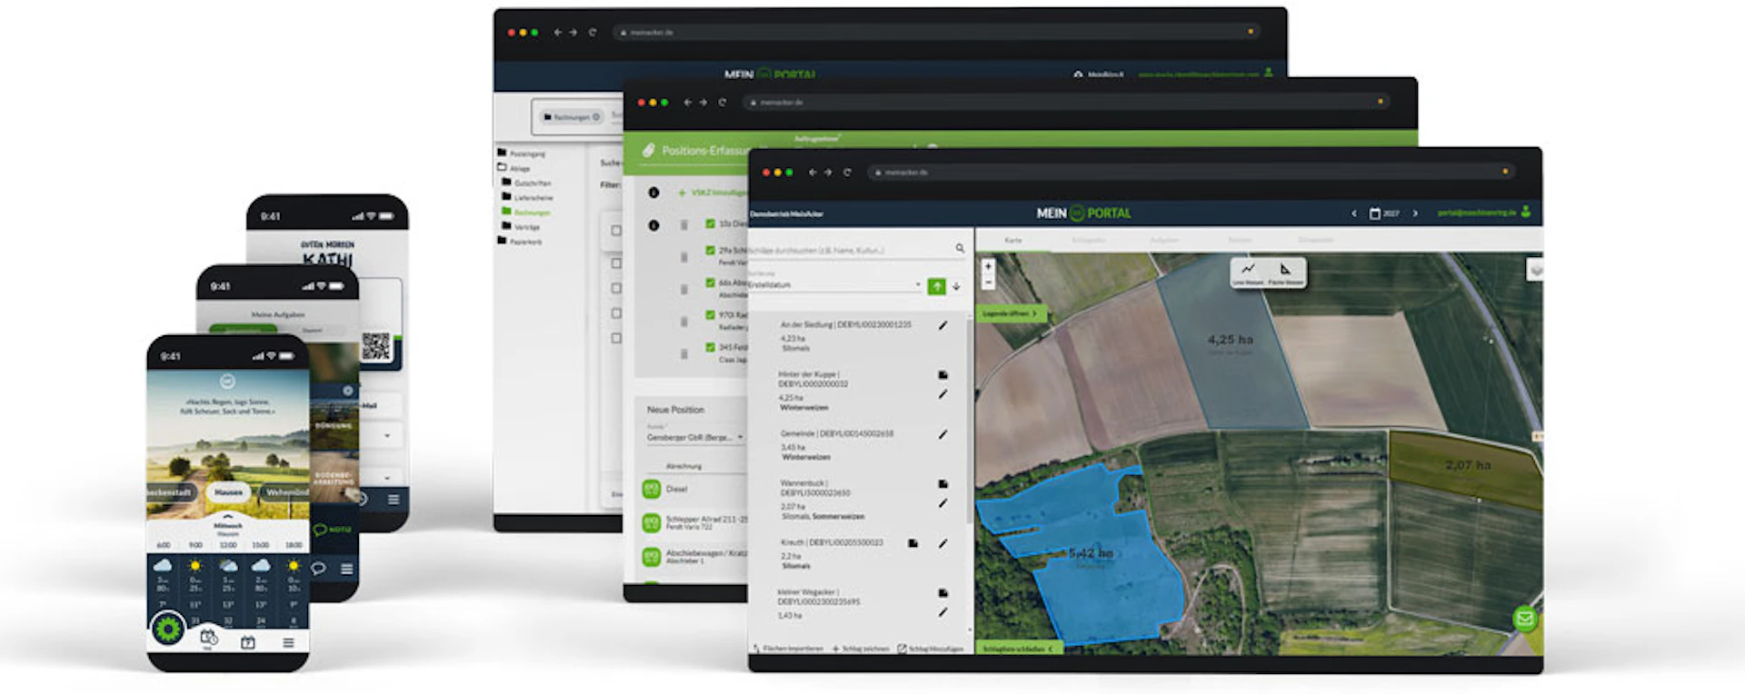The image size is (1745, 694).
Task: Click the search magnifier in field list
Action: [x=959, y=248]
